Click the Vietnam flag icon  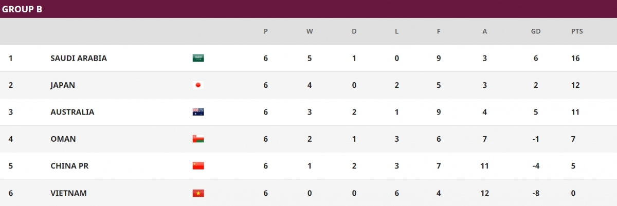[198, 193]
